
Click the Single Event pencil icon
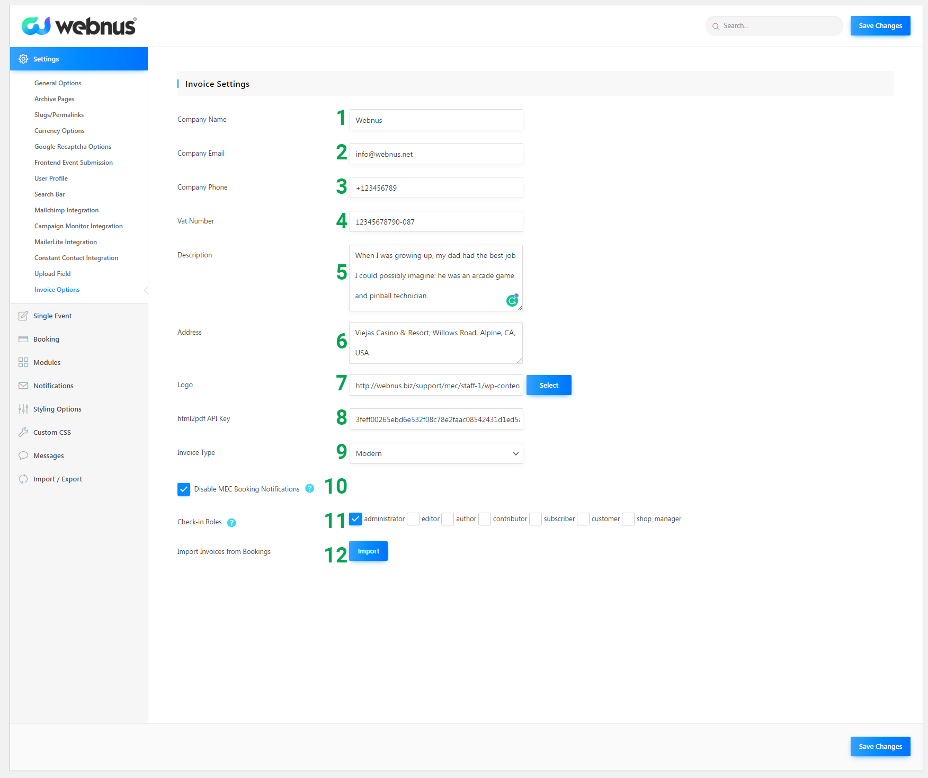(23, 316)
